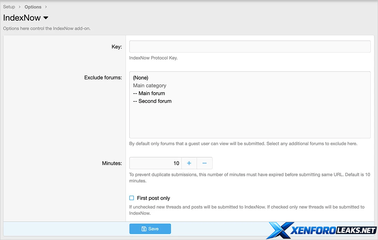The height and width of the screenshot is (240, 378).
Task: Click the First post only label text
Action: pos(153,198)
